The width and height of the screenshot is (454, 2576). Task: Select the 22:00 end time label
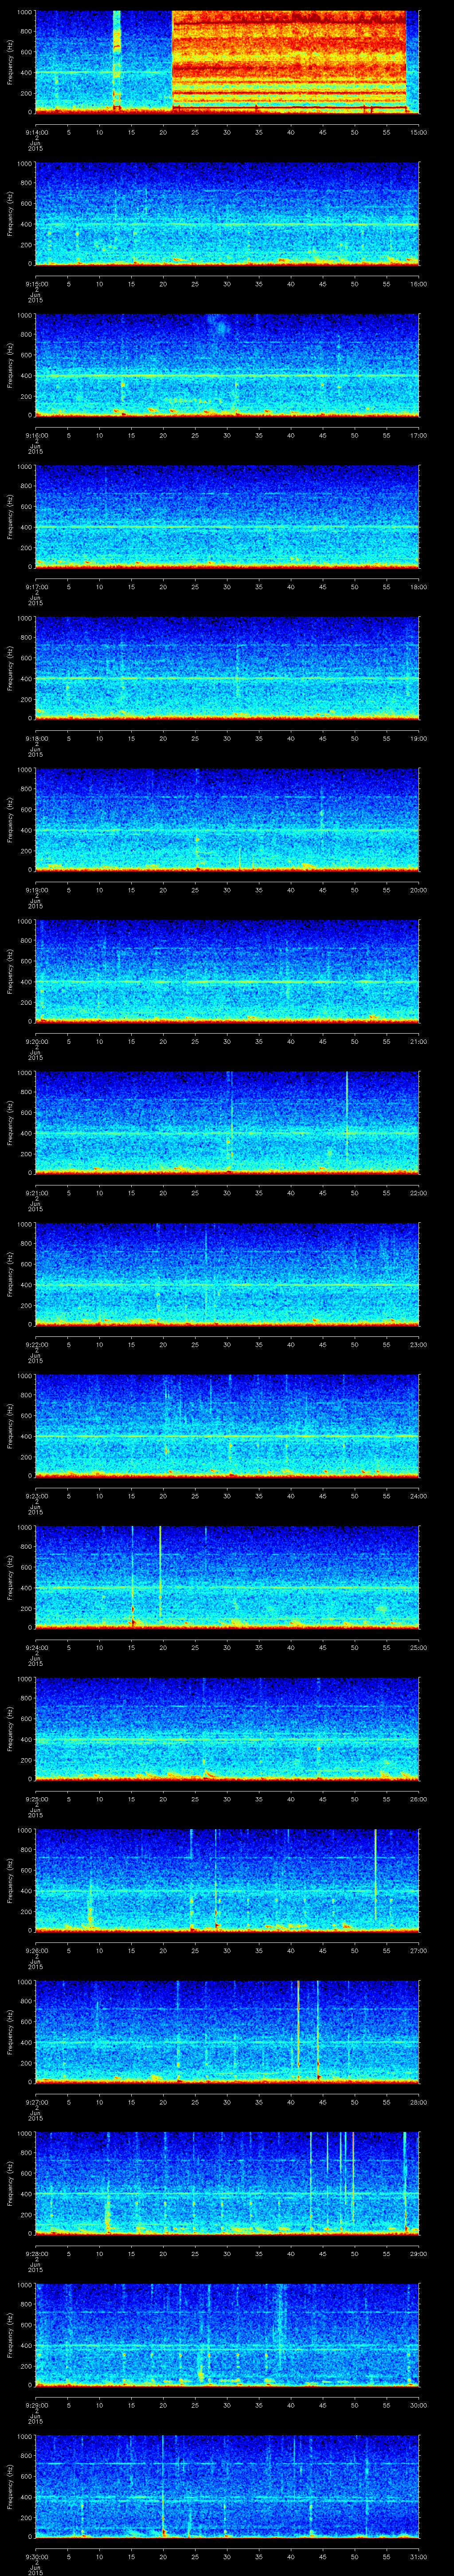click(419, 1193)
